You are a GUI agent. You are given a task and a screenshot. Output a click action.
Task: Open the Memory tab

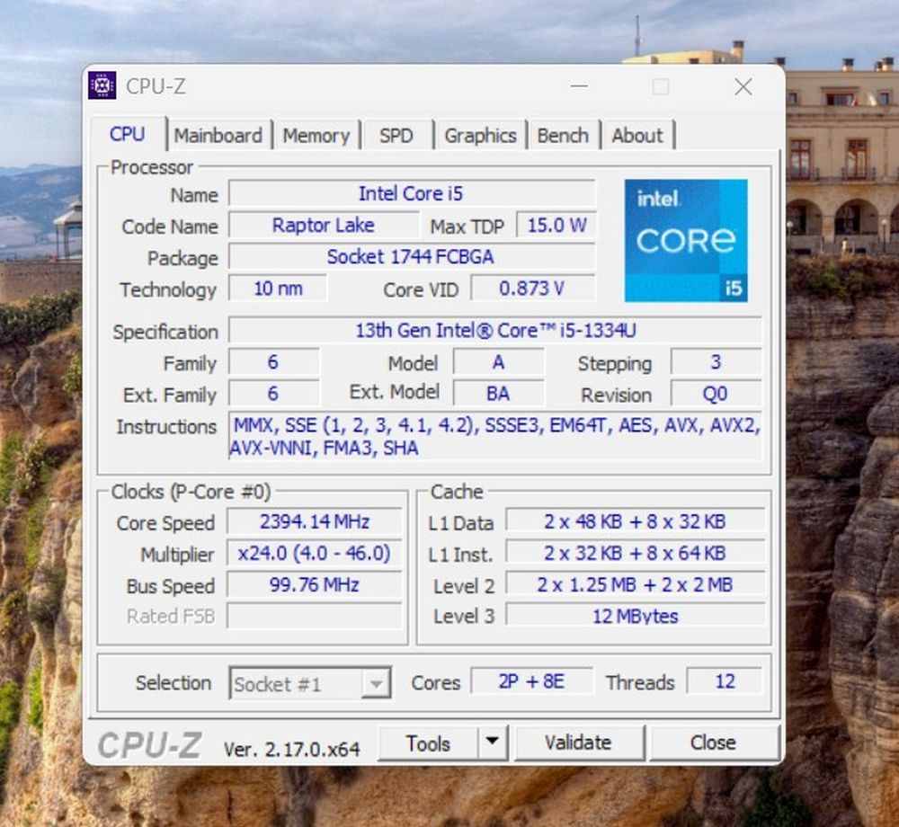pyautogui.click(x=316, y=136)
